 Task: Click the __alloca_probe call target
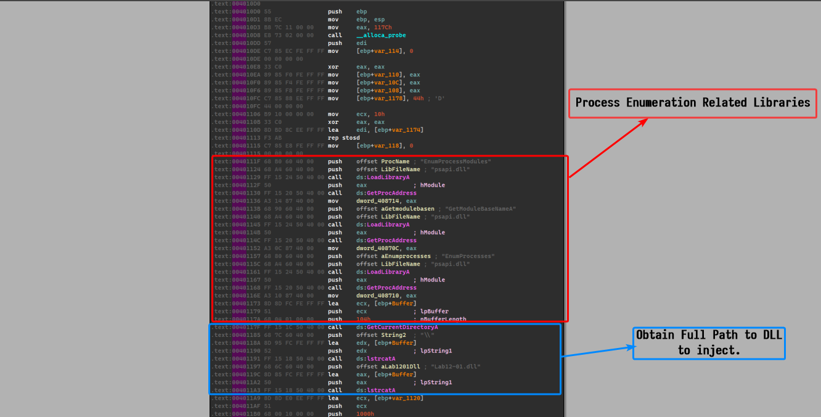[x=381, y=36]
